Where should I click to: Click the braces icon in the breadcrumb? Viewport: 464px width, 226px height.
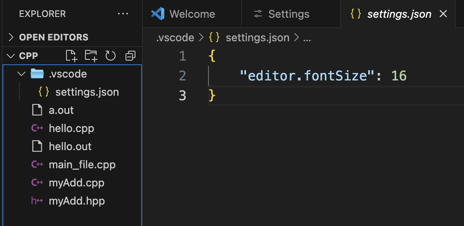(x=214, y=38)
